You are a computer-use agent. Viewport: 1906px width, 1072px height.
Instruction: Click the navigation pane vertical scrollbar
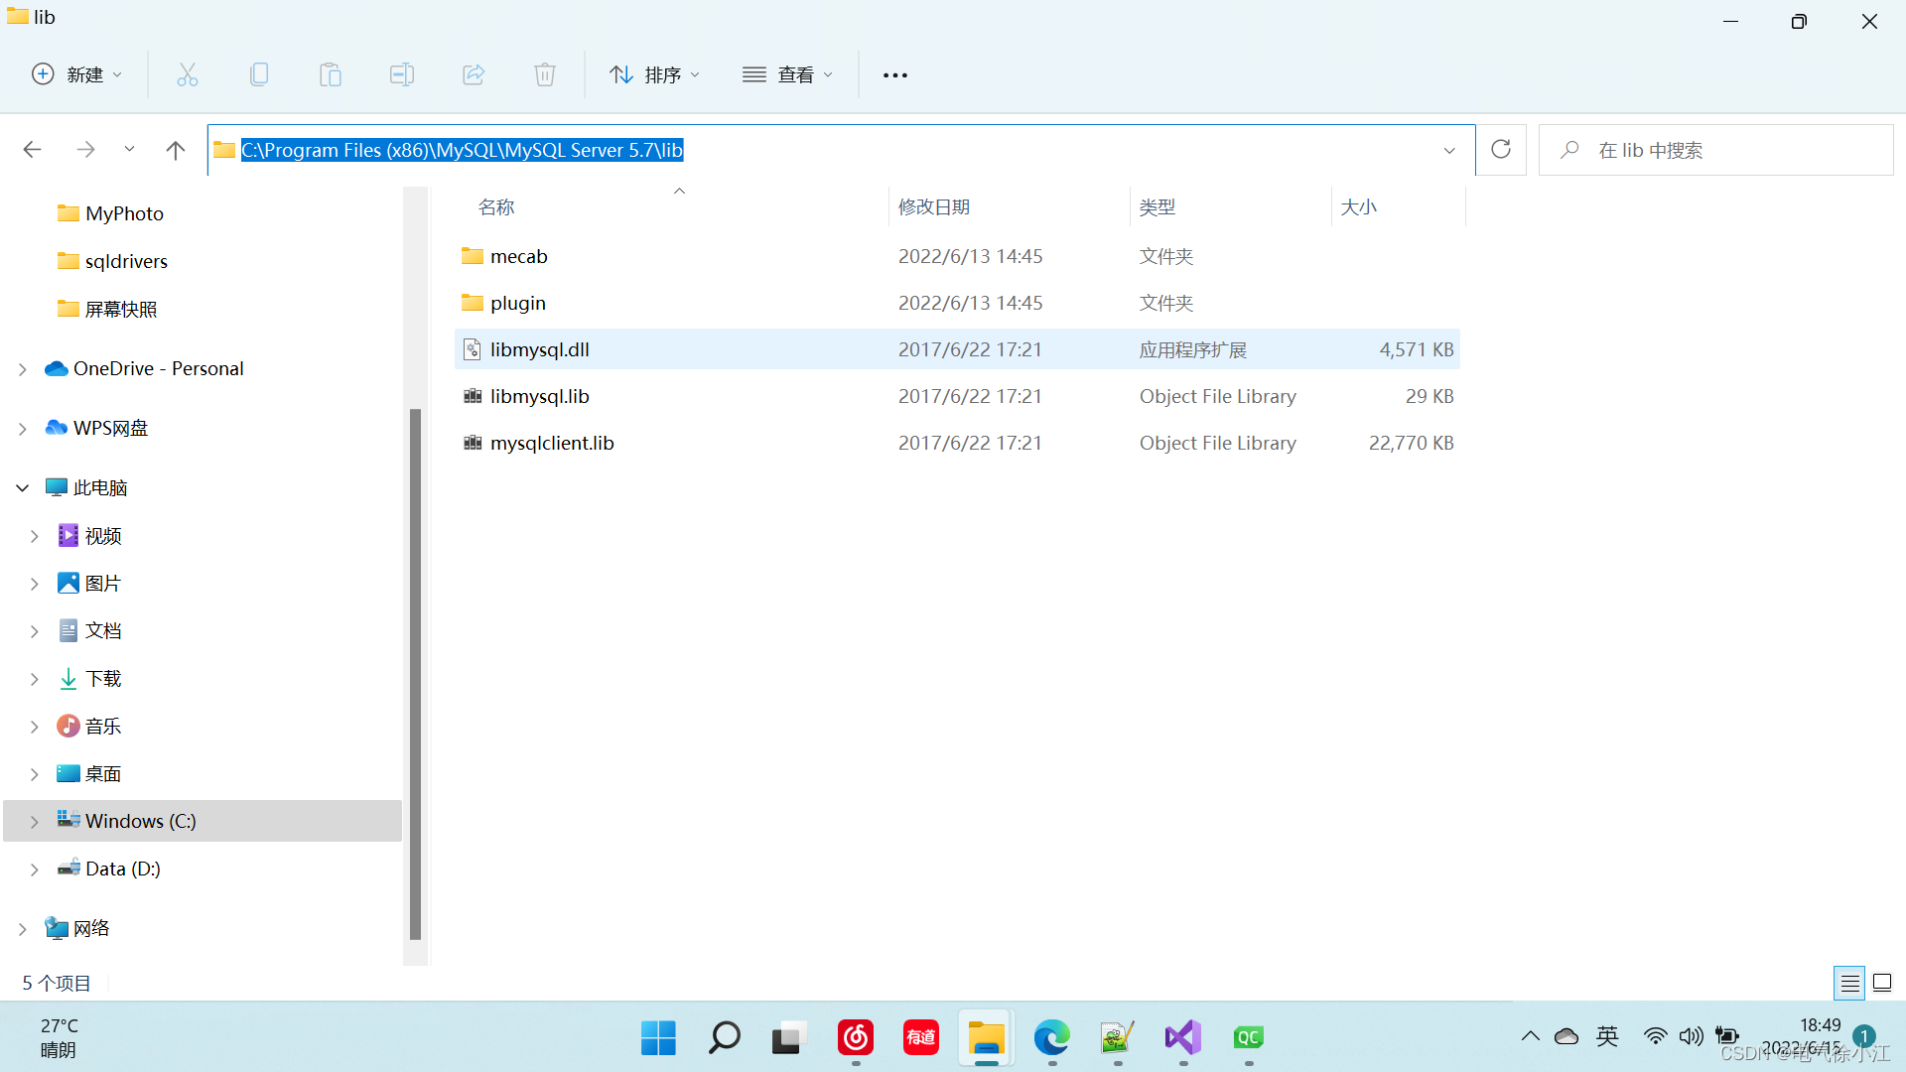pos(415,675)
